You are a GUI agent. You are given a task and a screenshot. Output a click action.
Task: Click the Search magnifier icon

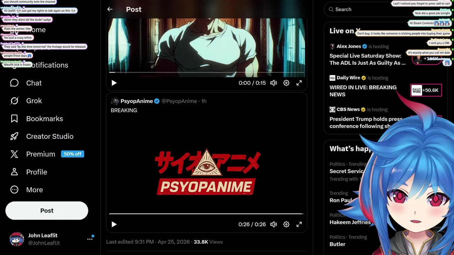tap(331, 10)
